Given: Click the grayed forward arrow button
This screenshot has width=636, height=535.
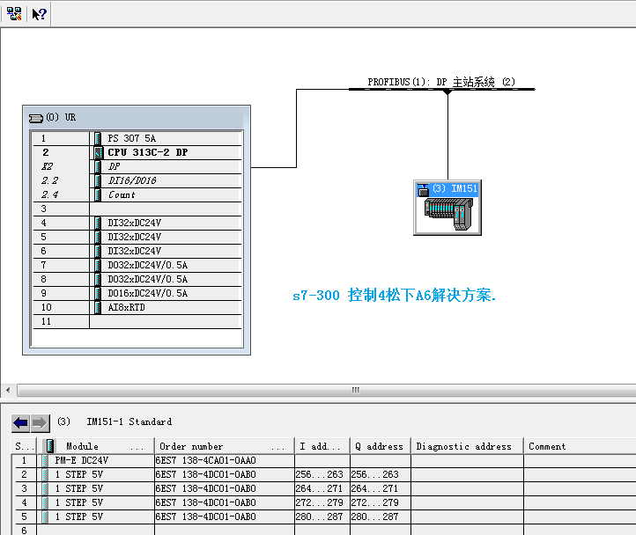Looking at the screenshot, I should [x=41, y=423].
